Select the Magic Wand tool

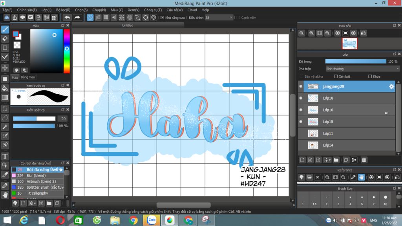pos(5,127)
